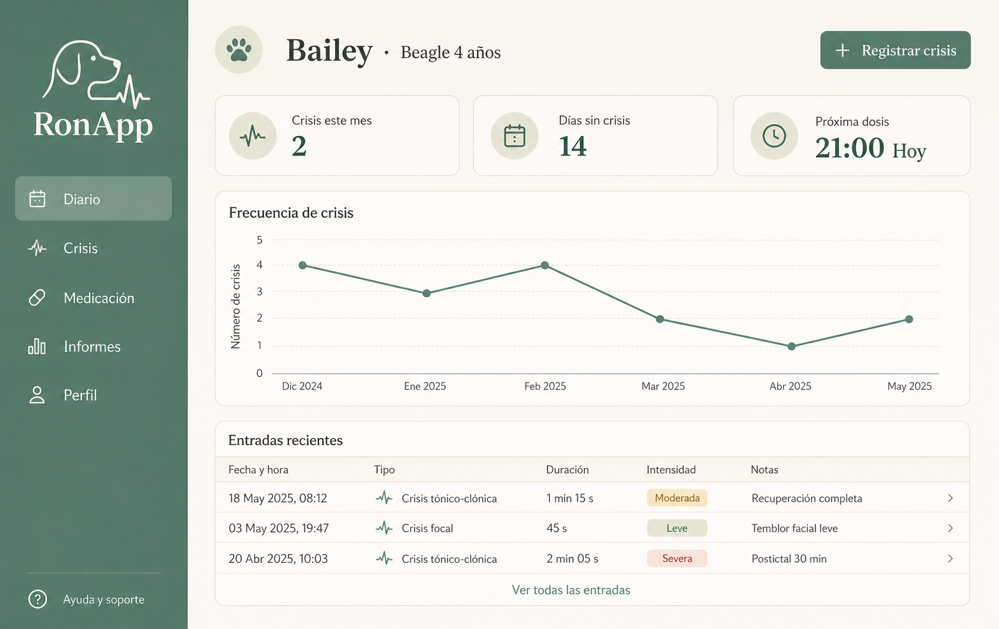Open the Diario sidebar section
The width and height of the screenshot is (999, 629).
pyautogui.click(x=93, y=198)
